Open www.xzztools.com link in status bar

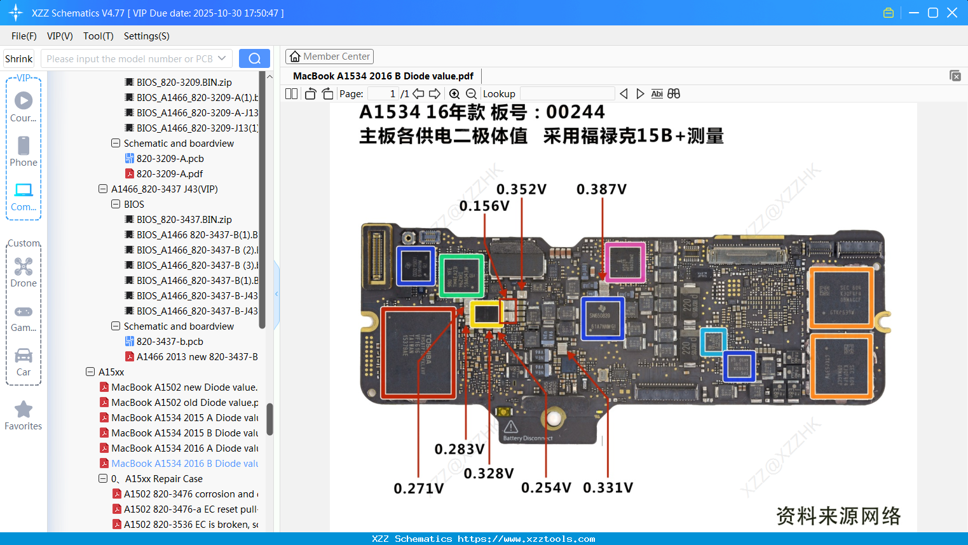527,539
